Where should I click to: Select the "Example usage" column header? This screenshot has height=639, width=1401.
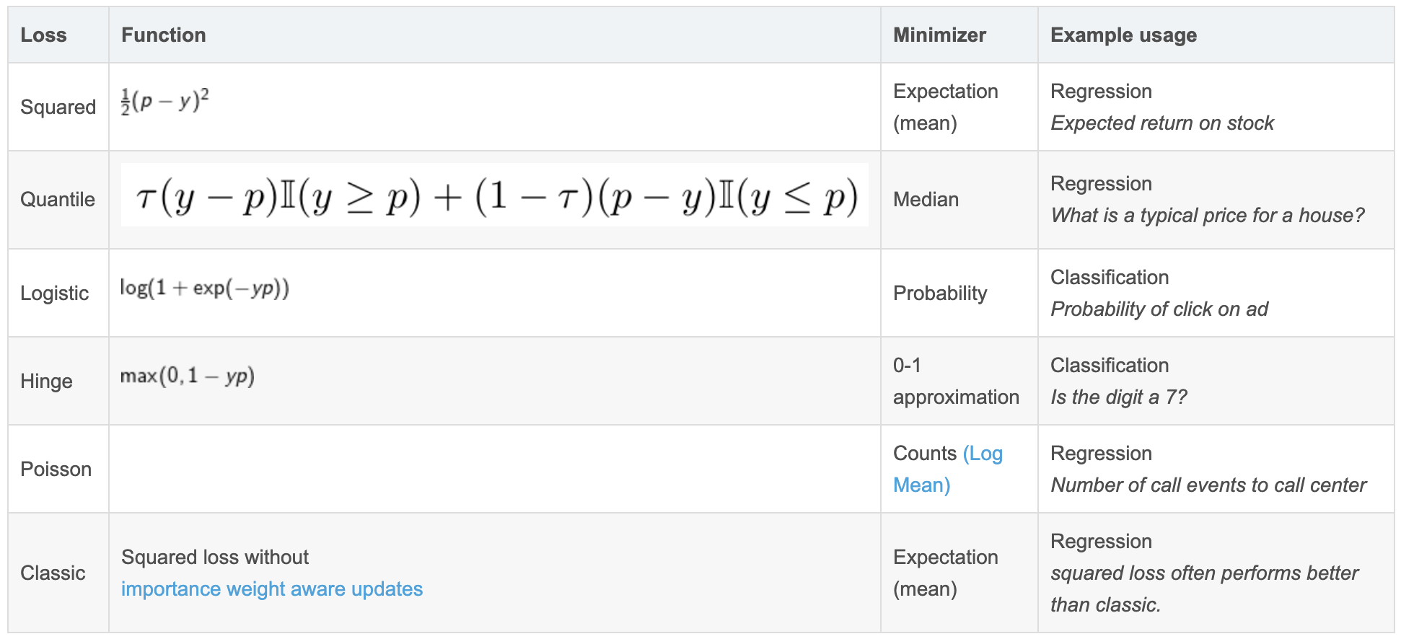[1123, 35]
